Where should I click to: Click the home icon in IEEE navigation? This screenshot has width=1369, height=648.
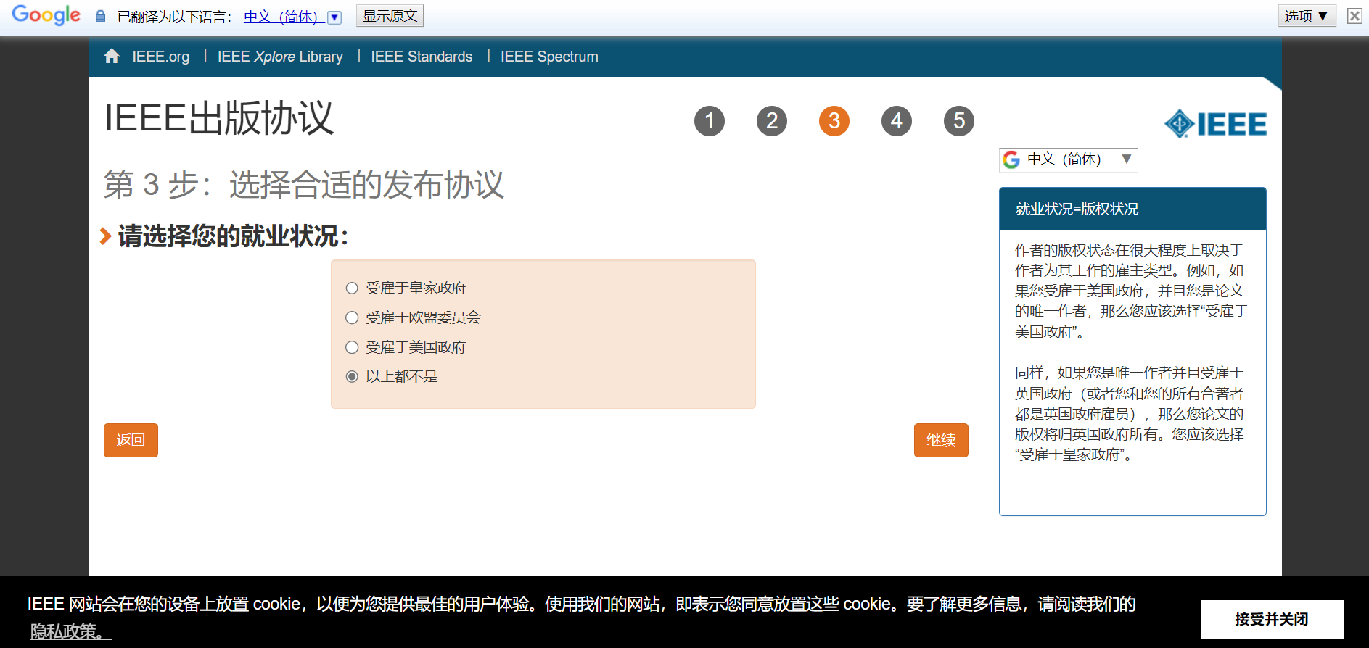pyautogui.click(x=112, y=56)
